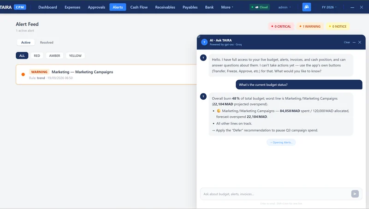The width and height of the screenshot is (369, 209).
Task: Click the "1 active alert" subtitle
Action: 25,30
